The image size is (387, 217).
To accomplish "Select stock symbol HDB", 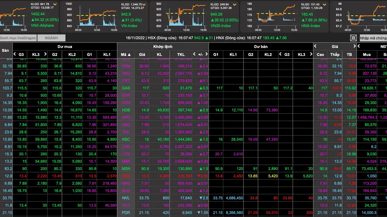I will click(126, 110).
